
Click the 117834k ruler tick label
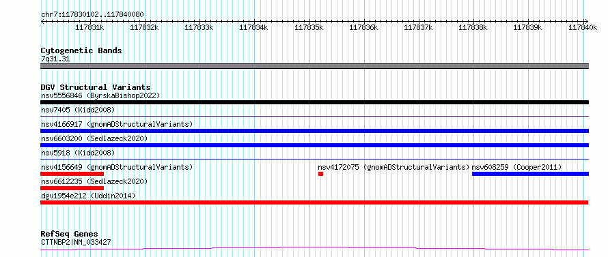point(253,27)
